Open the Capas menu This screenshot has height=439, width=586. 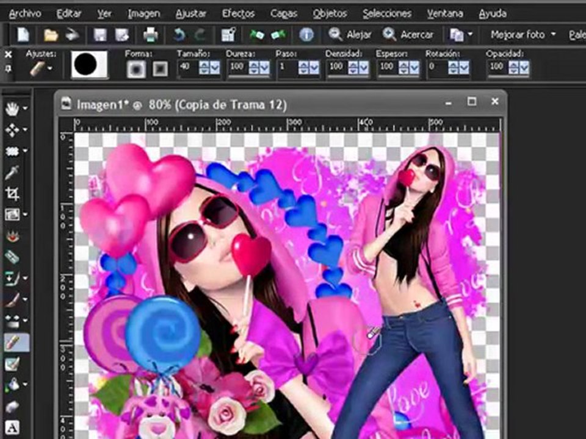(x=283, y=13)
